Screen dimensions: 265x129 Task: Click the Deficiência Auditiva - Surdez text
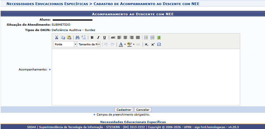point(73,30)
